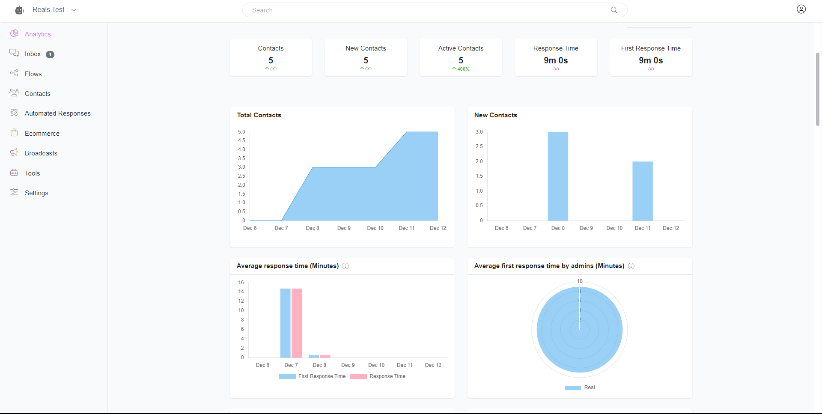Screen dimensions: 822x414
Task: Click the Inbox unread count badge
Action: [x=50, y=54]
